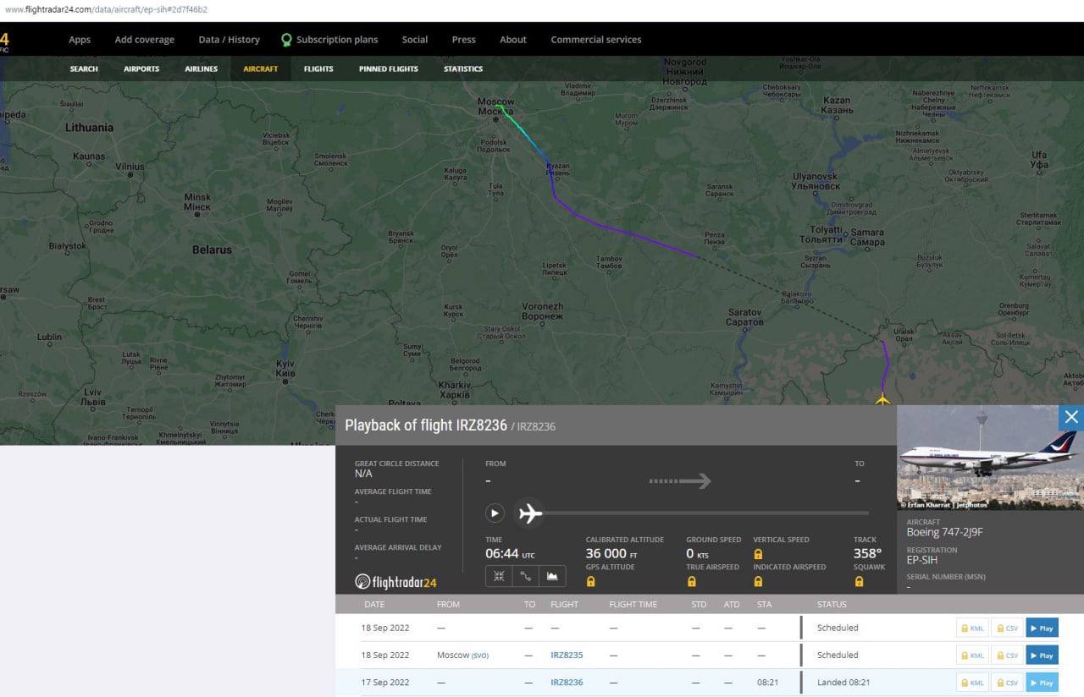Switch to the Airports tab

[x=141, y=69]
